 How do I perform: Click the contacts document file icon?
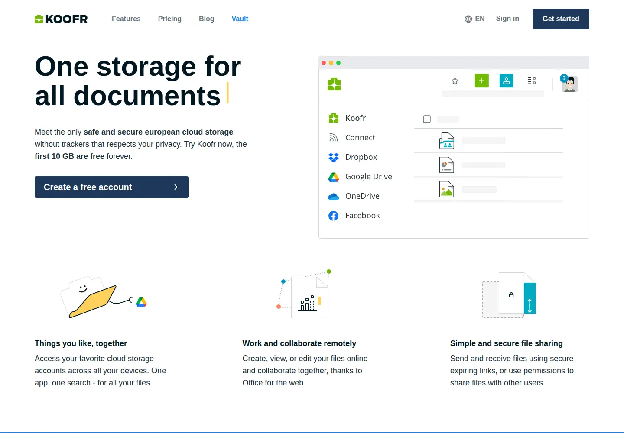447,141
